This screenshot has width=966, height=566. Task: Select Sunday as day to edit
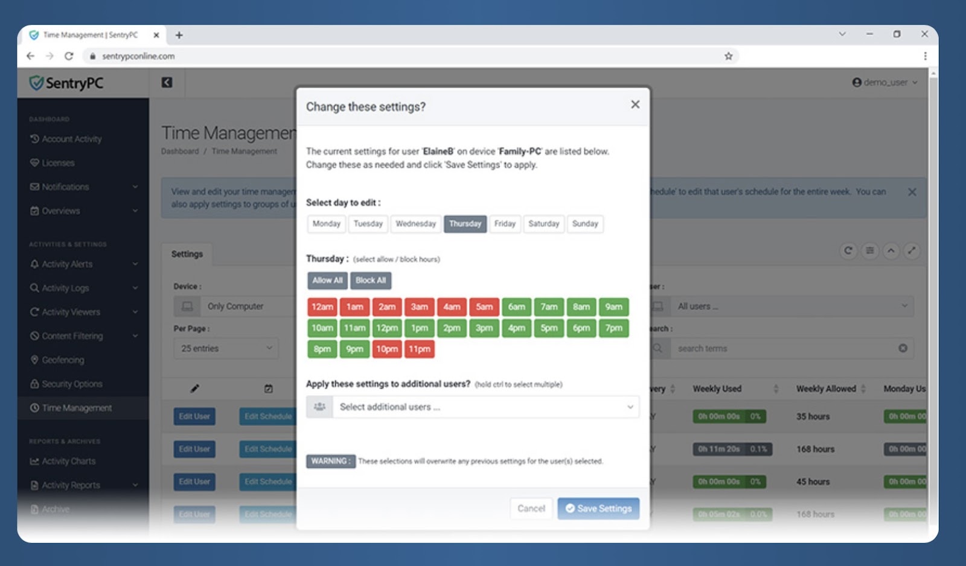(x=585, y=224)
